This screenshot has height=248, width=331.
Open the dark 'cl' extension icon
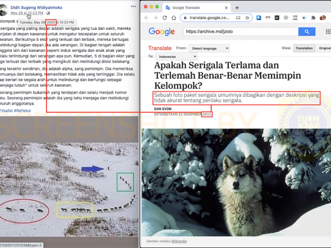click(277, 18)
